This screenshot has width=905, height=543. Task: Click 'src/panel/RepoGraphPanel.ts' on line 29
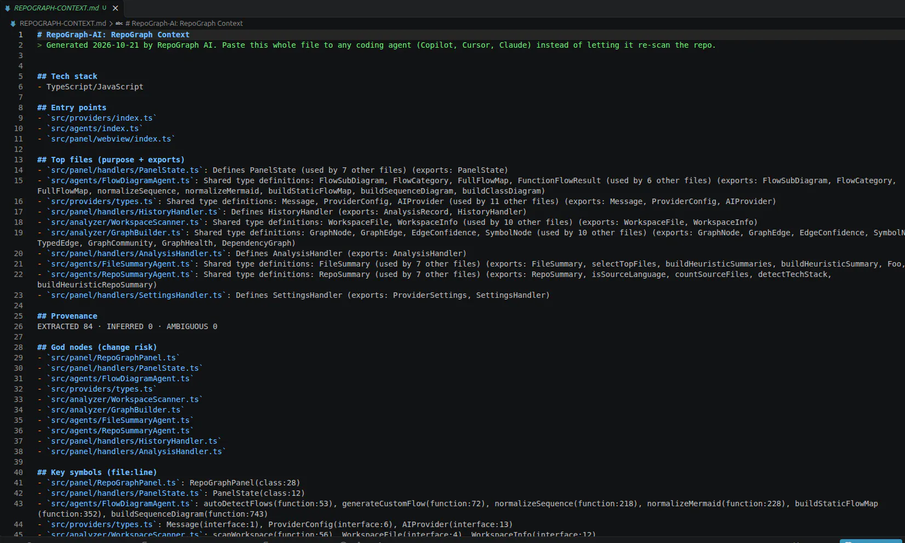[x=113, y=358]
